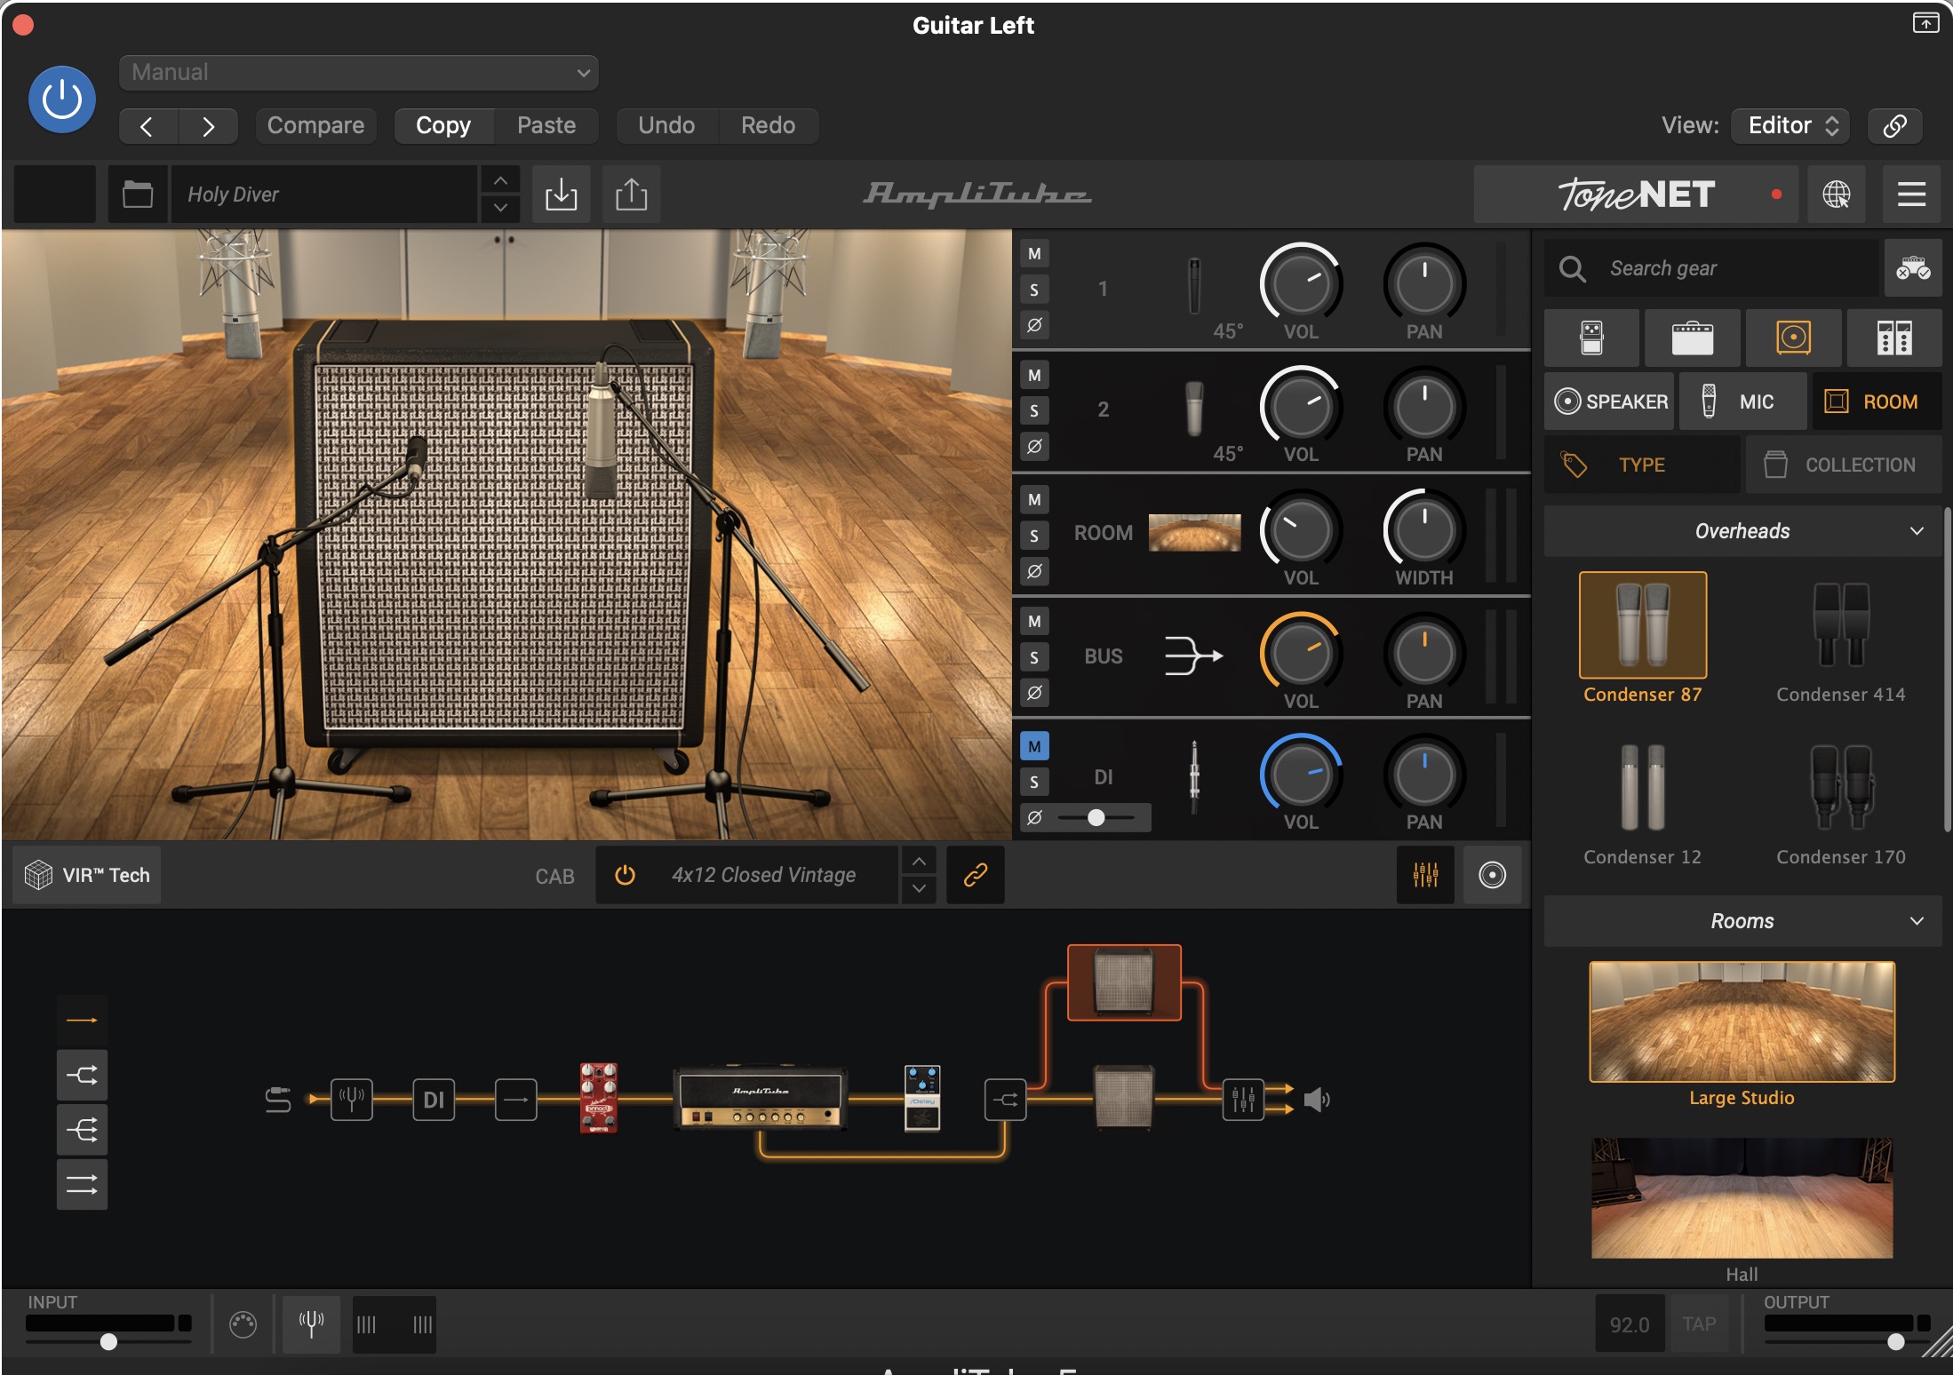Screen dimensions: 1953x1375
Task: Click the gear filter icon beside search
Action: point(1913,267)
